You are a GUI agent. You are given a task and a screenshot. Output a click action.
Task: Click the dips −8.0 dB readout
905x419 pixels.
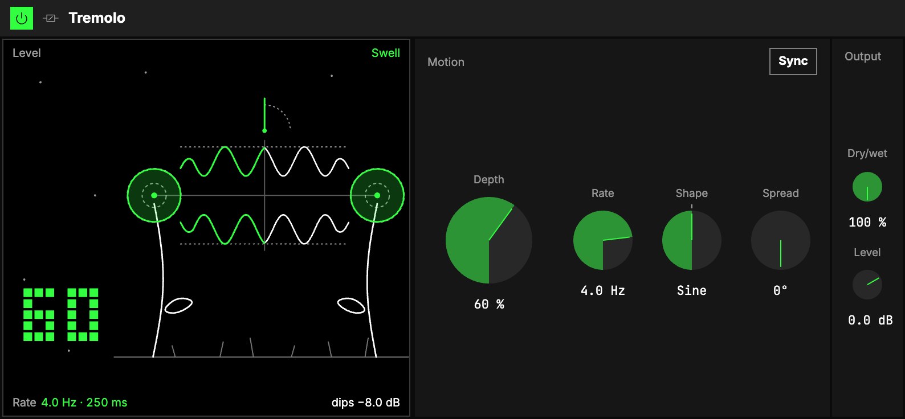click(366, 402)
